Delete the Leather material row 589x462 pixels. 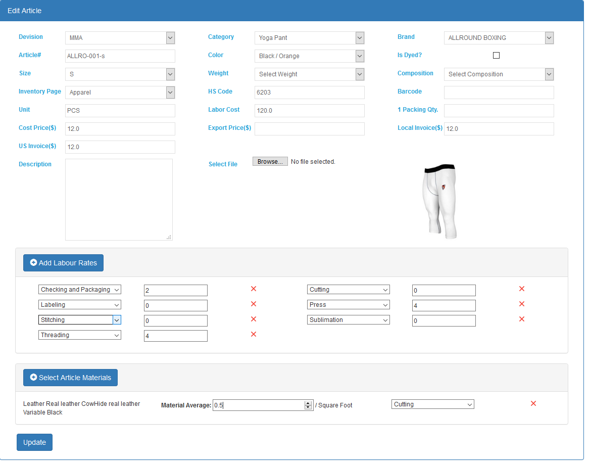coord(533,403)
